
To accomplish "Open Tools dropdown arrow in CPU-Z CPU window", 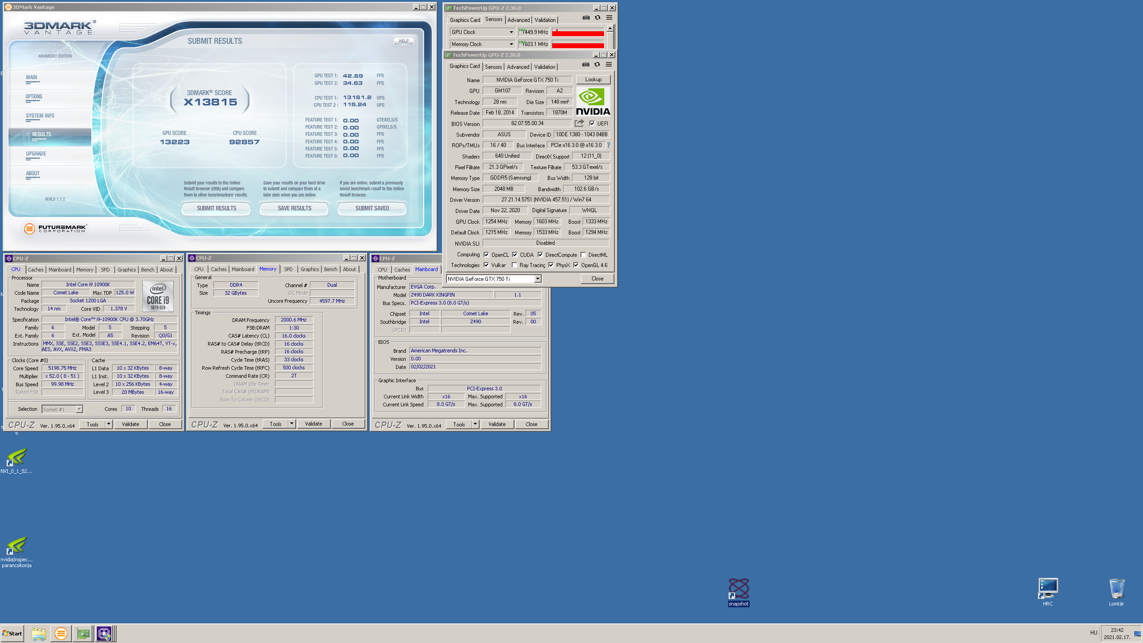I will [108, 424].
